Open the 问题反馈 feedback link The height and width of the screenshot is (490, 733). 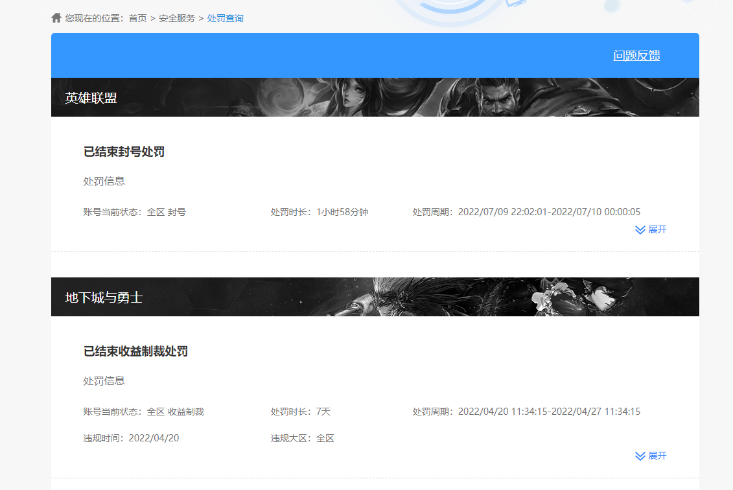coord(636,56)
